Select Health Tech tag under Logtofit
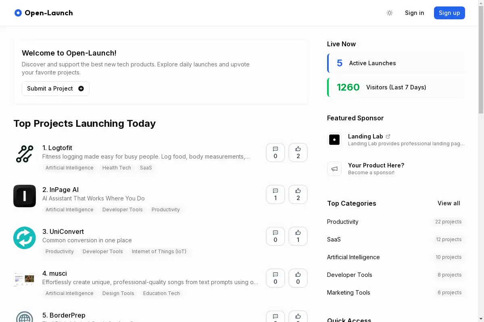This screenshot has height=322, width=484. (x=117, y=168)
